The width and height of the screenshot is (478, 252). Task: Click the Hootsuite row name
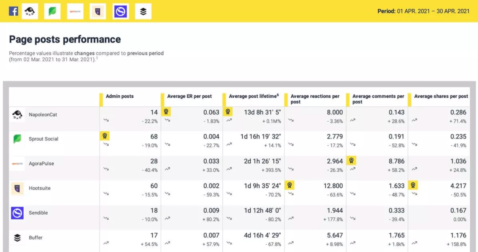[40, 188]
